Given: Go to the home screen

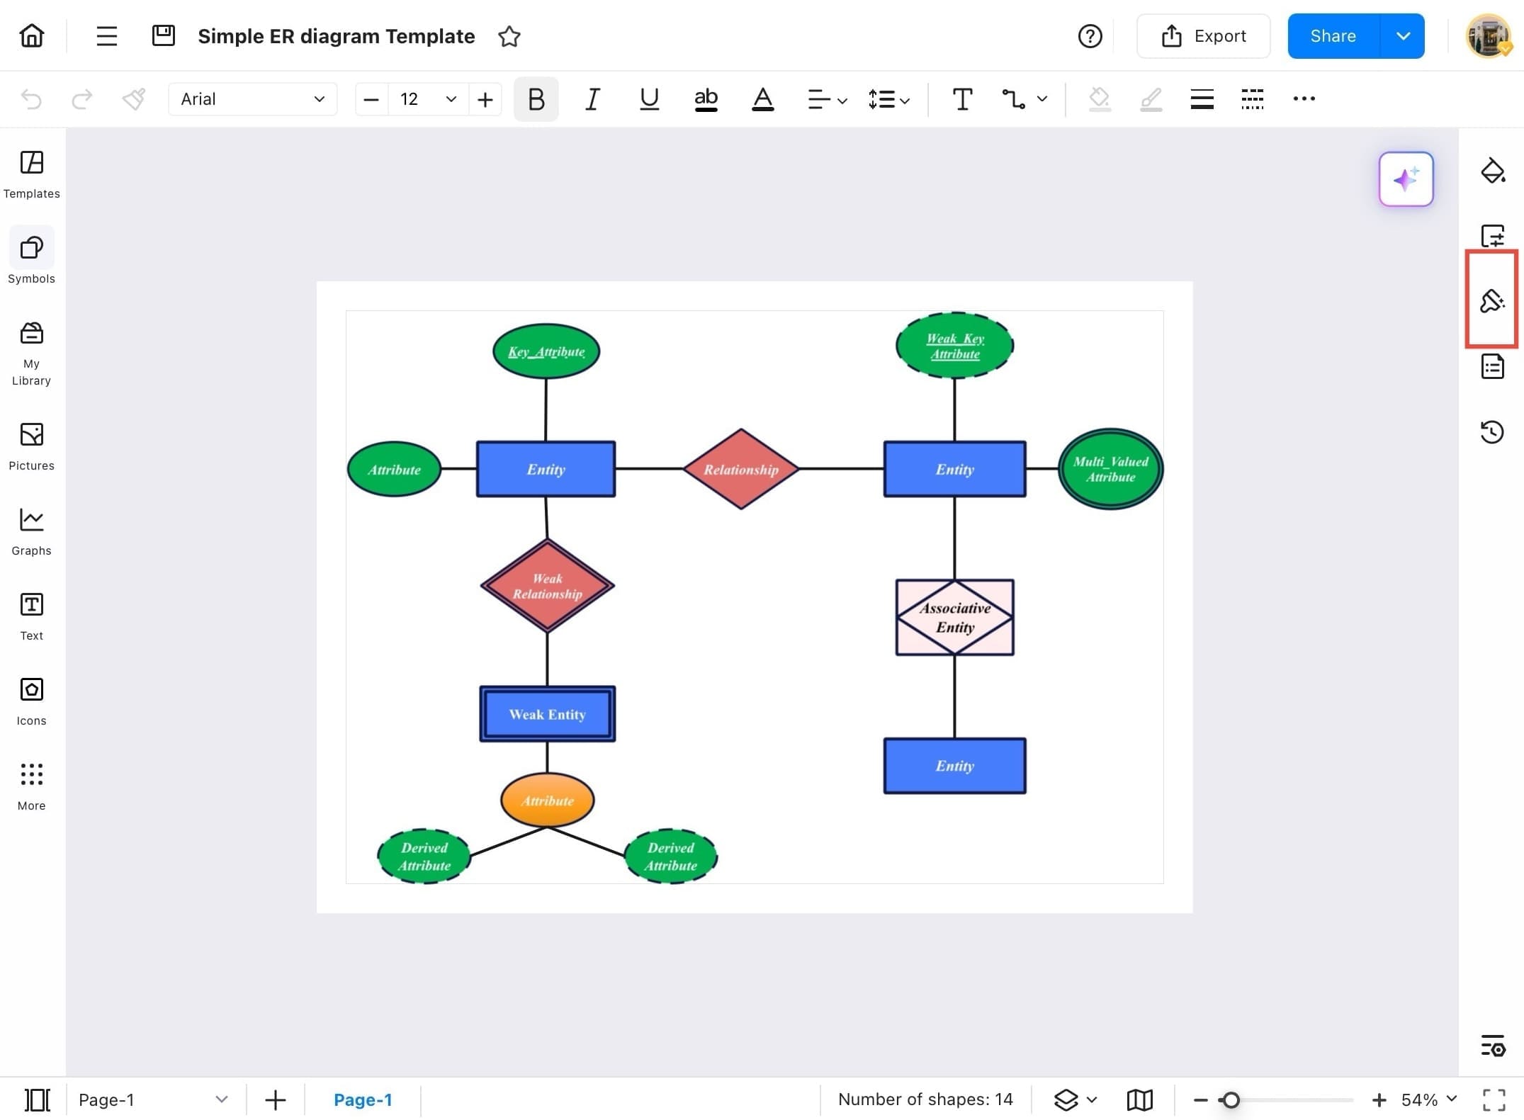Looking at the screenshot, I should click(x=32, y=35).
